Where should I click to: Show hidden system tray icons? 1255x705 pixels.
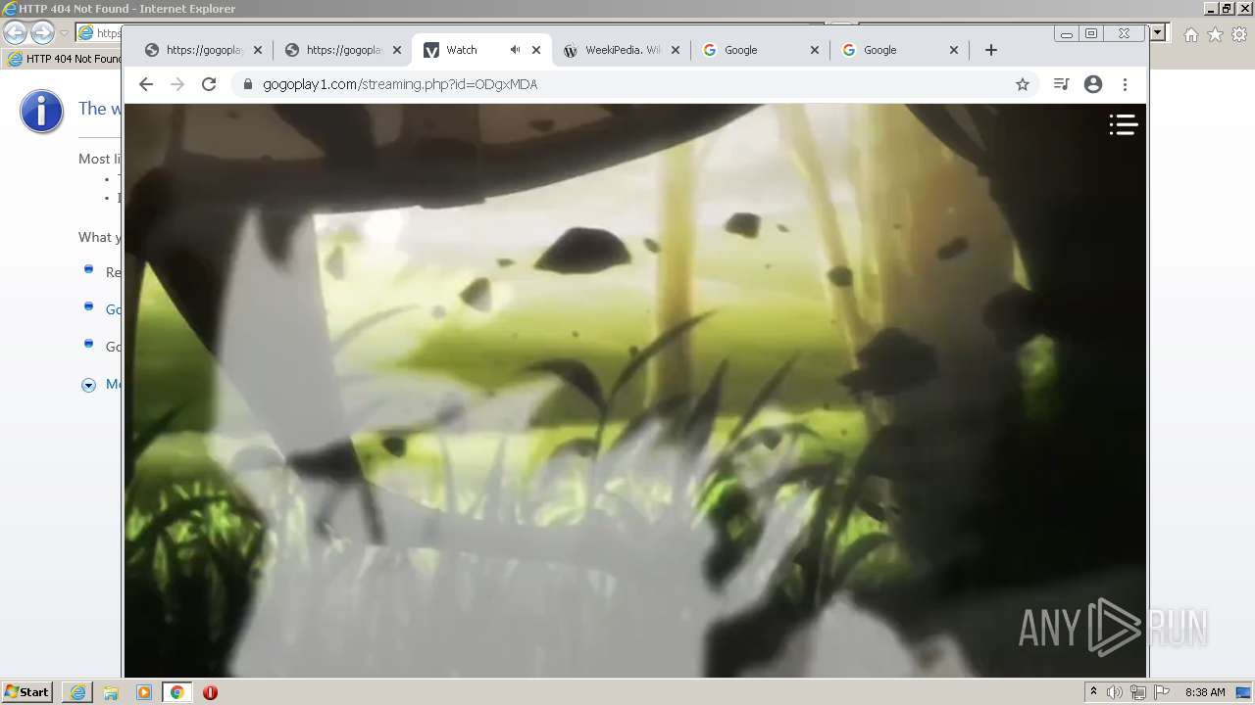tap(1093, 692)
